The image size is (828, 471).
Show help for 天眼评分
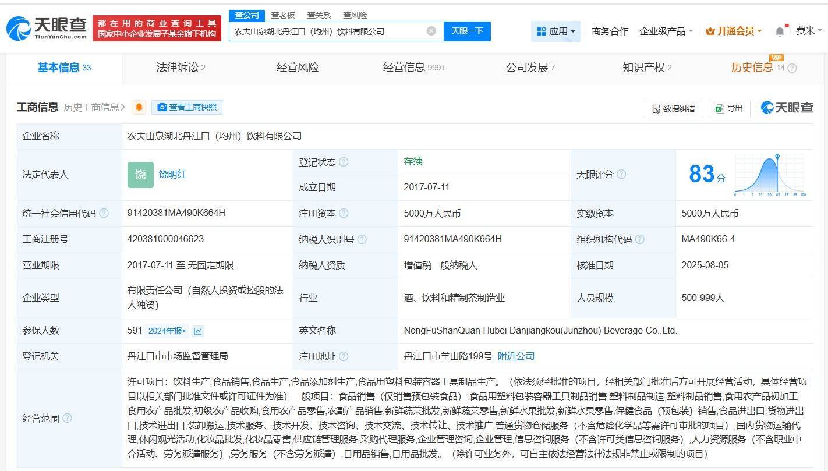[x=621, y=174]
